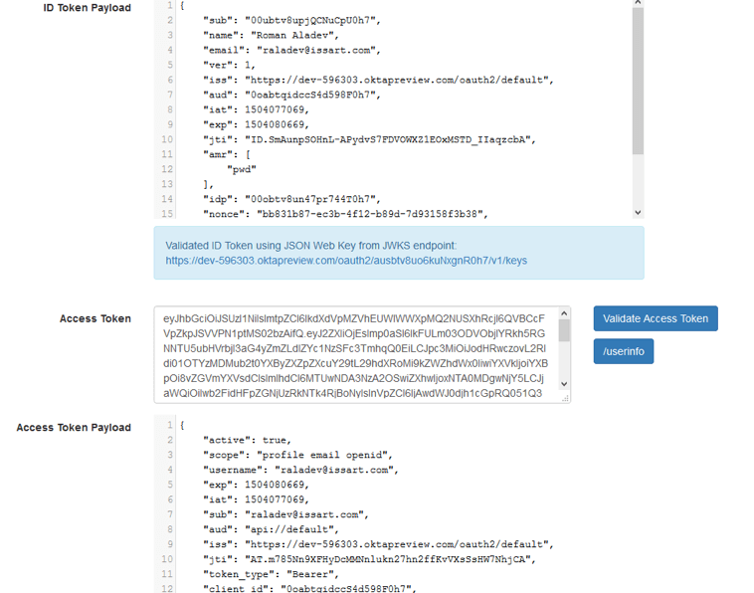Click the access token "sub" email line
Image resolution: width=754 pixels, height=593 pixels.
(285, 514)
